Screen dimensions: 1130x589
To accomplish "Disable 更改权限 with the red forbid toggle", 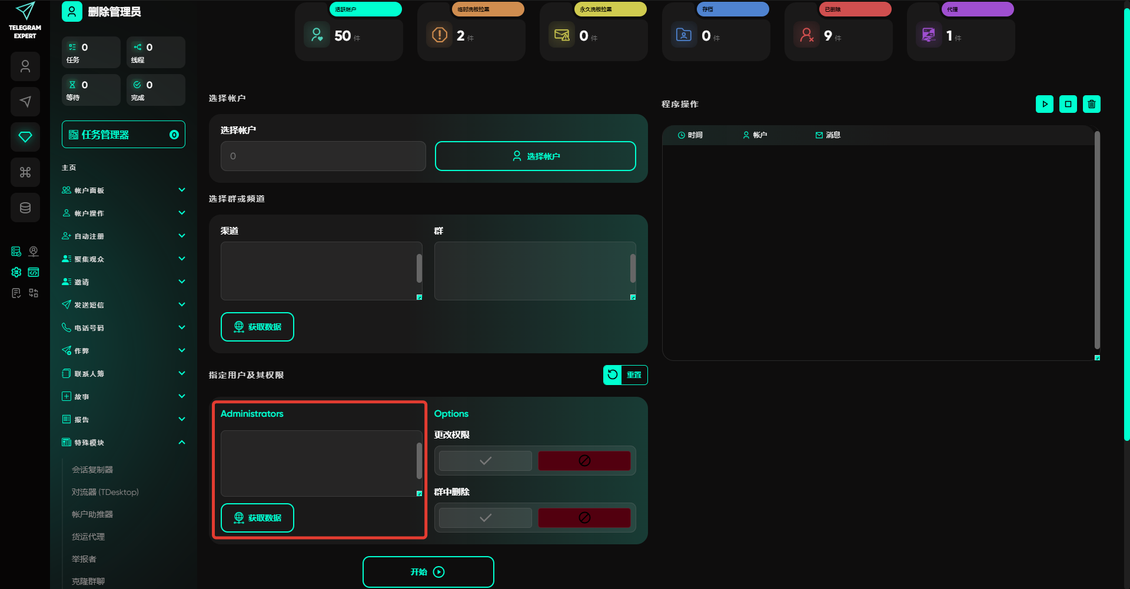I will (x=584, y=461).
